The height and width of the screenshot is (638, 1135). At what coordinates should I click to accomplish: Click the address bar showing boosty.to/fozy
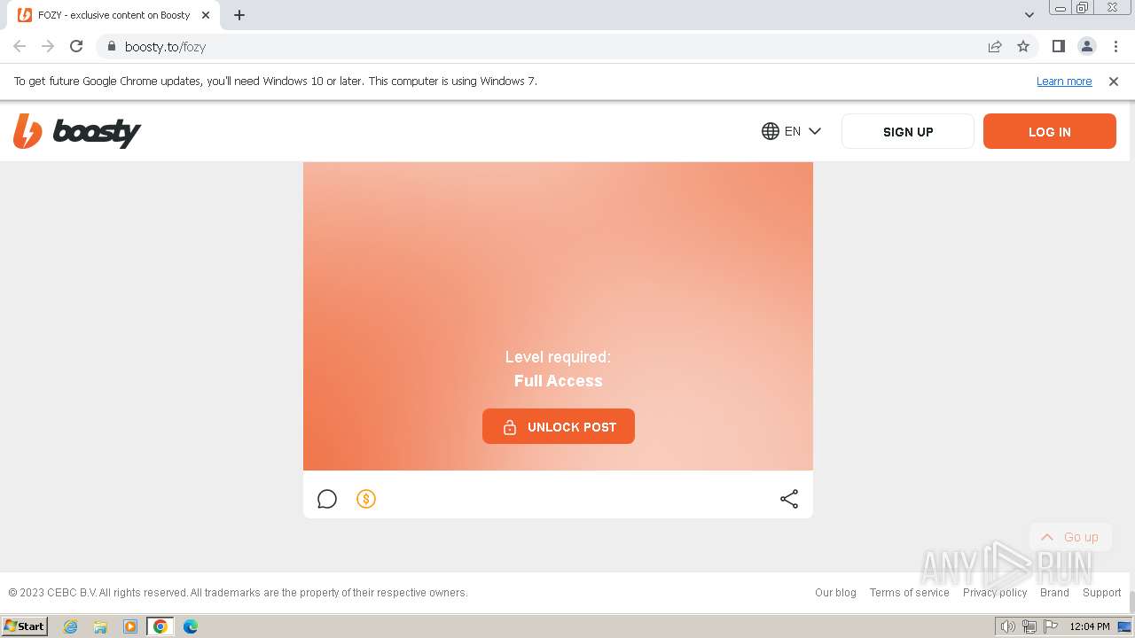(x=567, y=46)
